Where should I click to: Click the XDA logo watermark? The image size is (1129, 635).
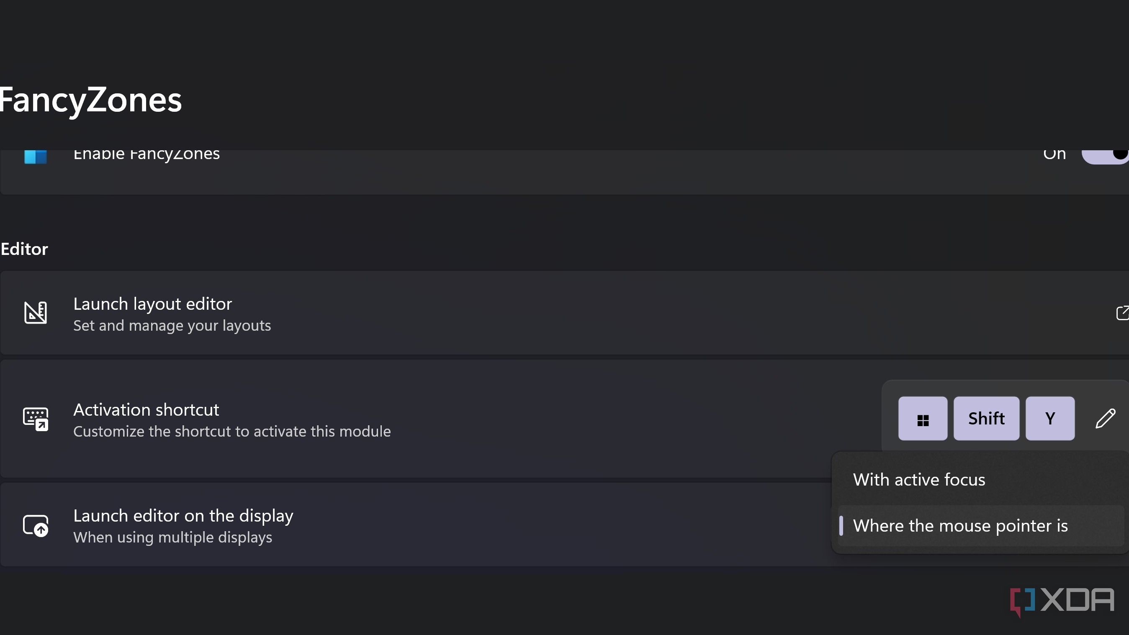pyautogui.click(x=1062, y=601)
